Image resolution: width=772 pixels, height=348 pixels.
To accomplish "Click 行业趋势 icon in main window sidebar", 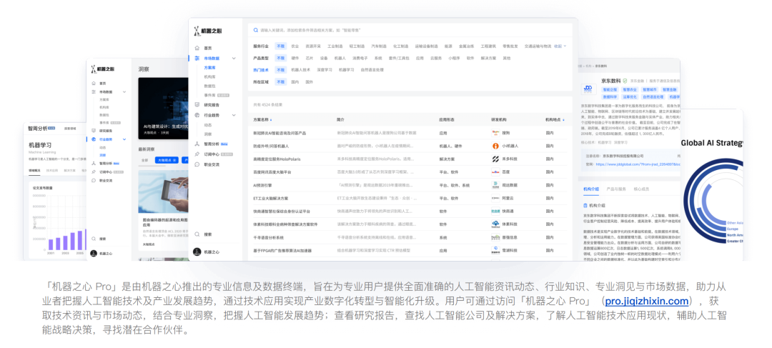I will point(197,115).
